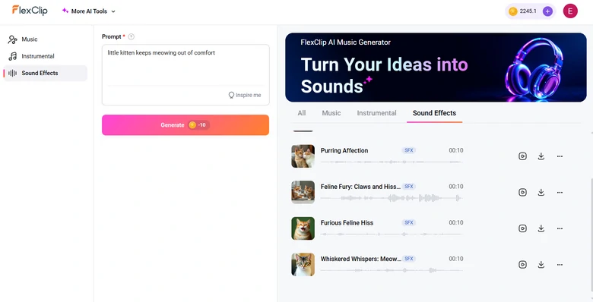Switch to the Music tab
The width and height of the screenshot is (593, 302).
331,113
